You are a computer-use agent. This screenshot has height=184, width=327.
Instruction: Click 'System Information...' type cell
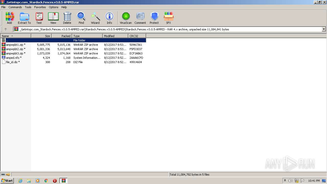point(87,58)
